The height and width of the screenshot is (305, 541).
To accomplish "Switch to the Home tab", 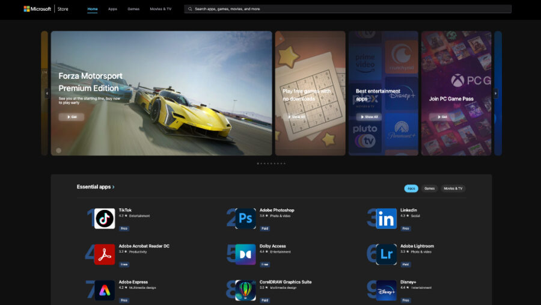I will (93, 9).
